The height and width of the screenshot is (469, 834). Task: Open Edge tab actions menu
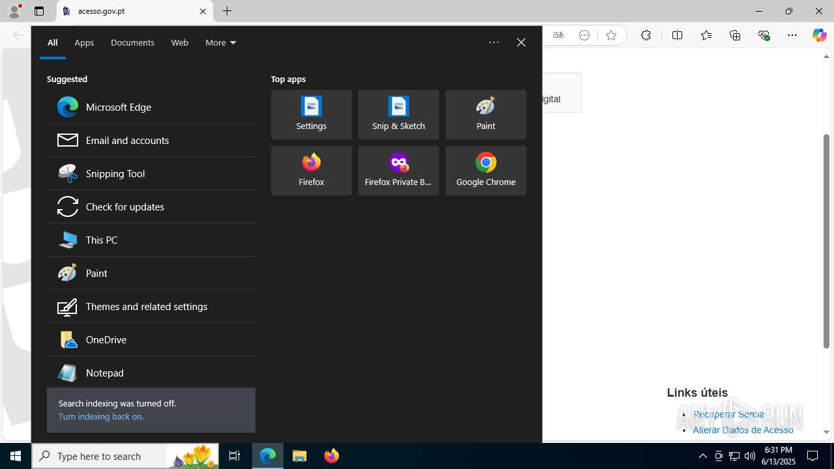pos(39,11)
